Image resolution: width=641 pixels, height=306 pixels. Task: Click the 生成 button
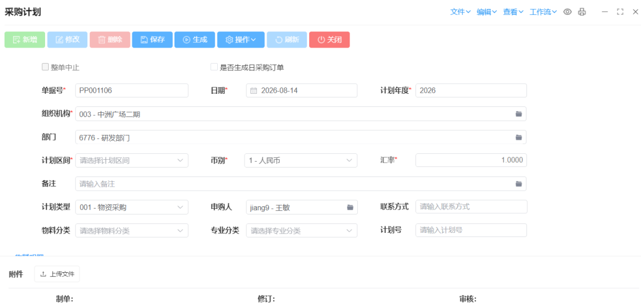click(x=195, y=40)
